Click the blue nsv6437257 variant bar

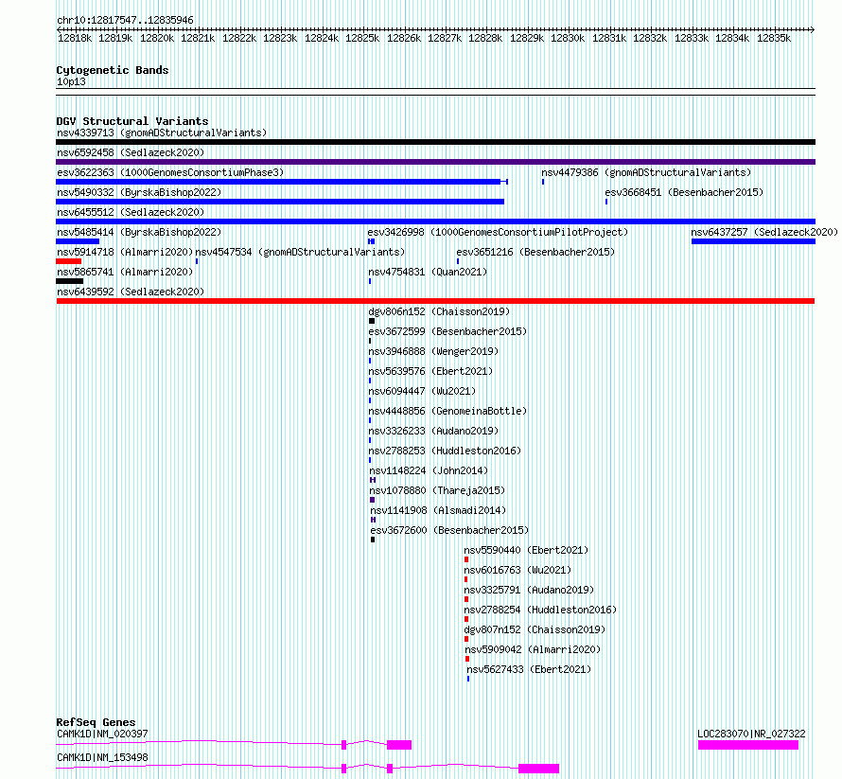(753, 241)
